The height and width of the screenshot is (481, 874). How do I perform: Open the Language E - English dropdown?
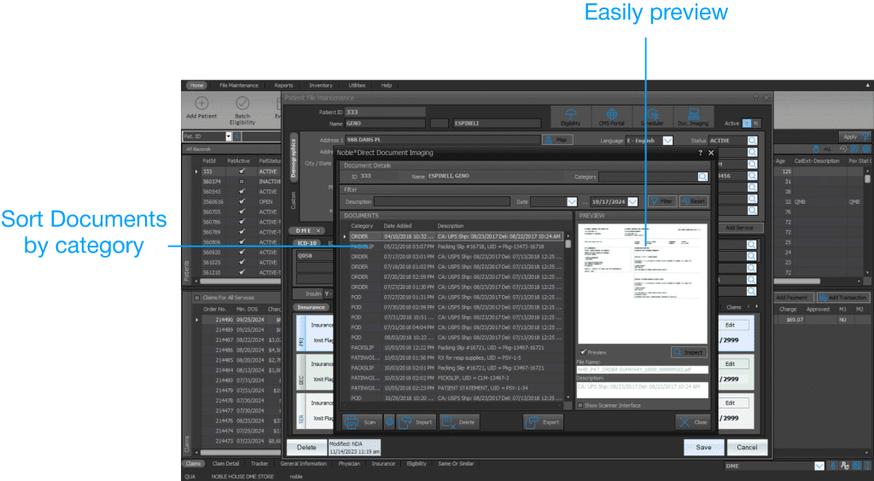[x=667, y=141]
